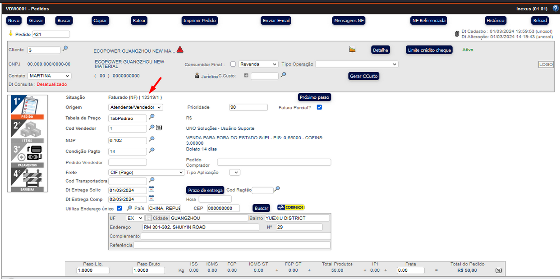Expand the Frete CIF (Pago) dropdown
The image size is (560, 279).
pos(147,172)
